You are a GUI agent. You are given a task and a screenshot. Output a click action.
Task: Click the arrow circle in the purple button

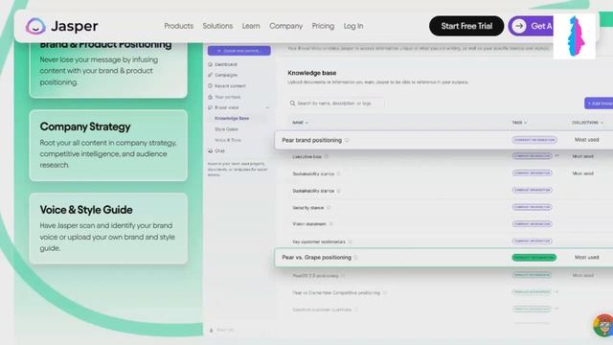click(519, 26)
